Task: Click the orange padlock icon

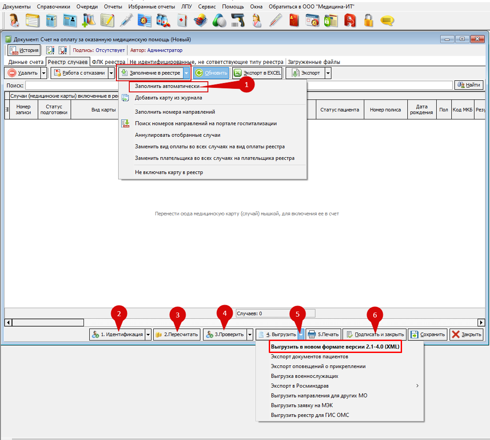Action: click(x=368, y=20)
